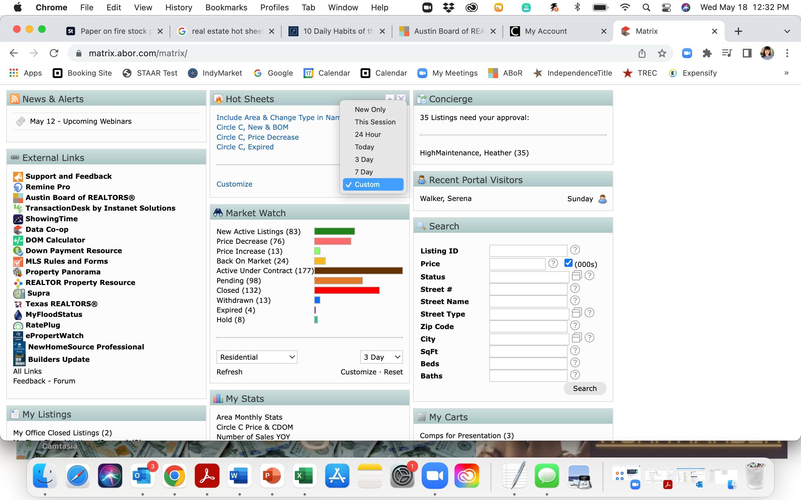Expand the bookmarks bar overflow chevron

(786, 73)
